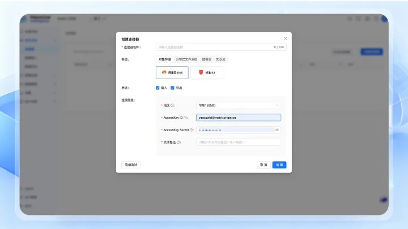Switch to the 分布式文件系统 tab
The width and height of the screenshot is (408, 229).
pos(186,59)
